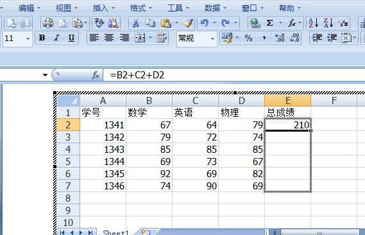
Task: Open the 窗口 menu
Action: click(x=252, y=8)
